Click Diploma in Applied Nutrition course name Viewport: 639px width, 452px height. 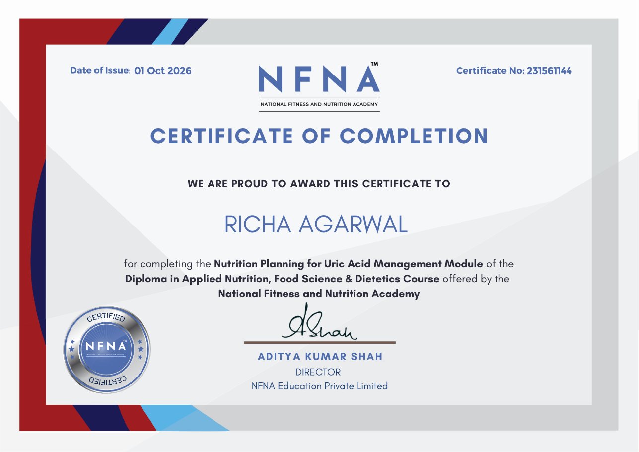pos(282,279)
